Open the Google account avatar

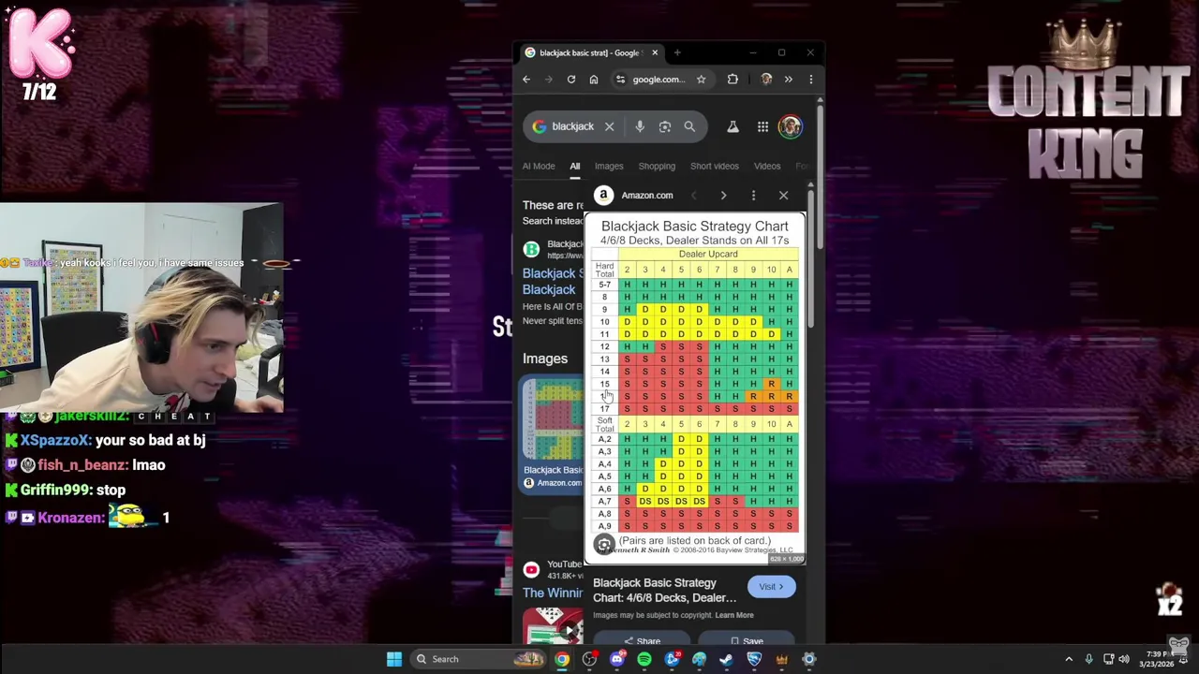coord(790,126)
